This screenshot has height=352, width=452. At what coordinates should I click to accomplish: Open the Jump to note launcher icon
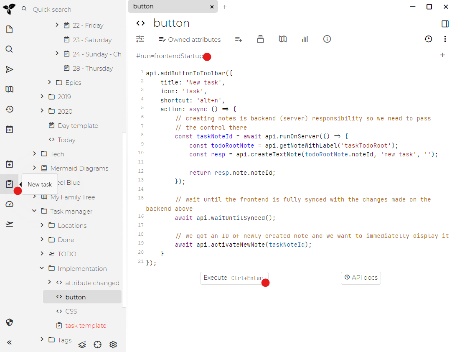click(x=9, y=69)
